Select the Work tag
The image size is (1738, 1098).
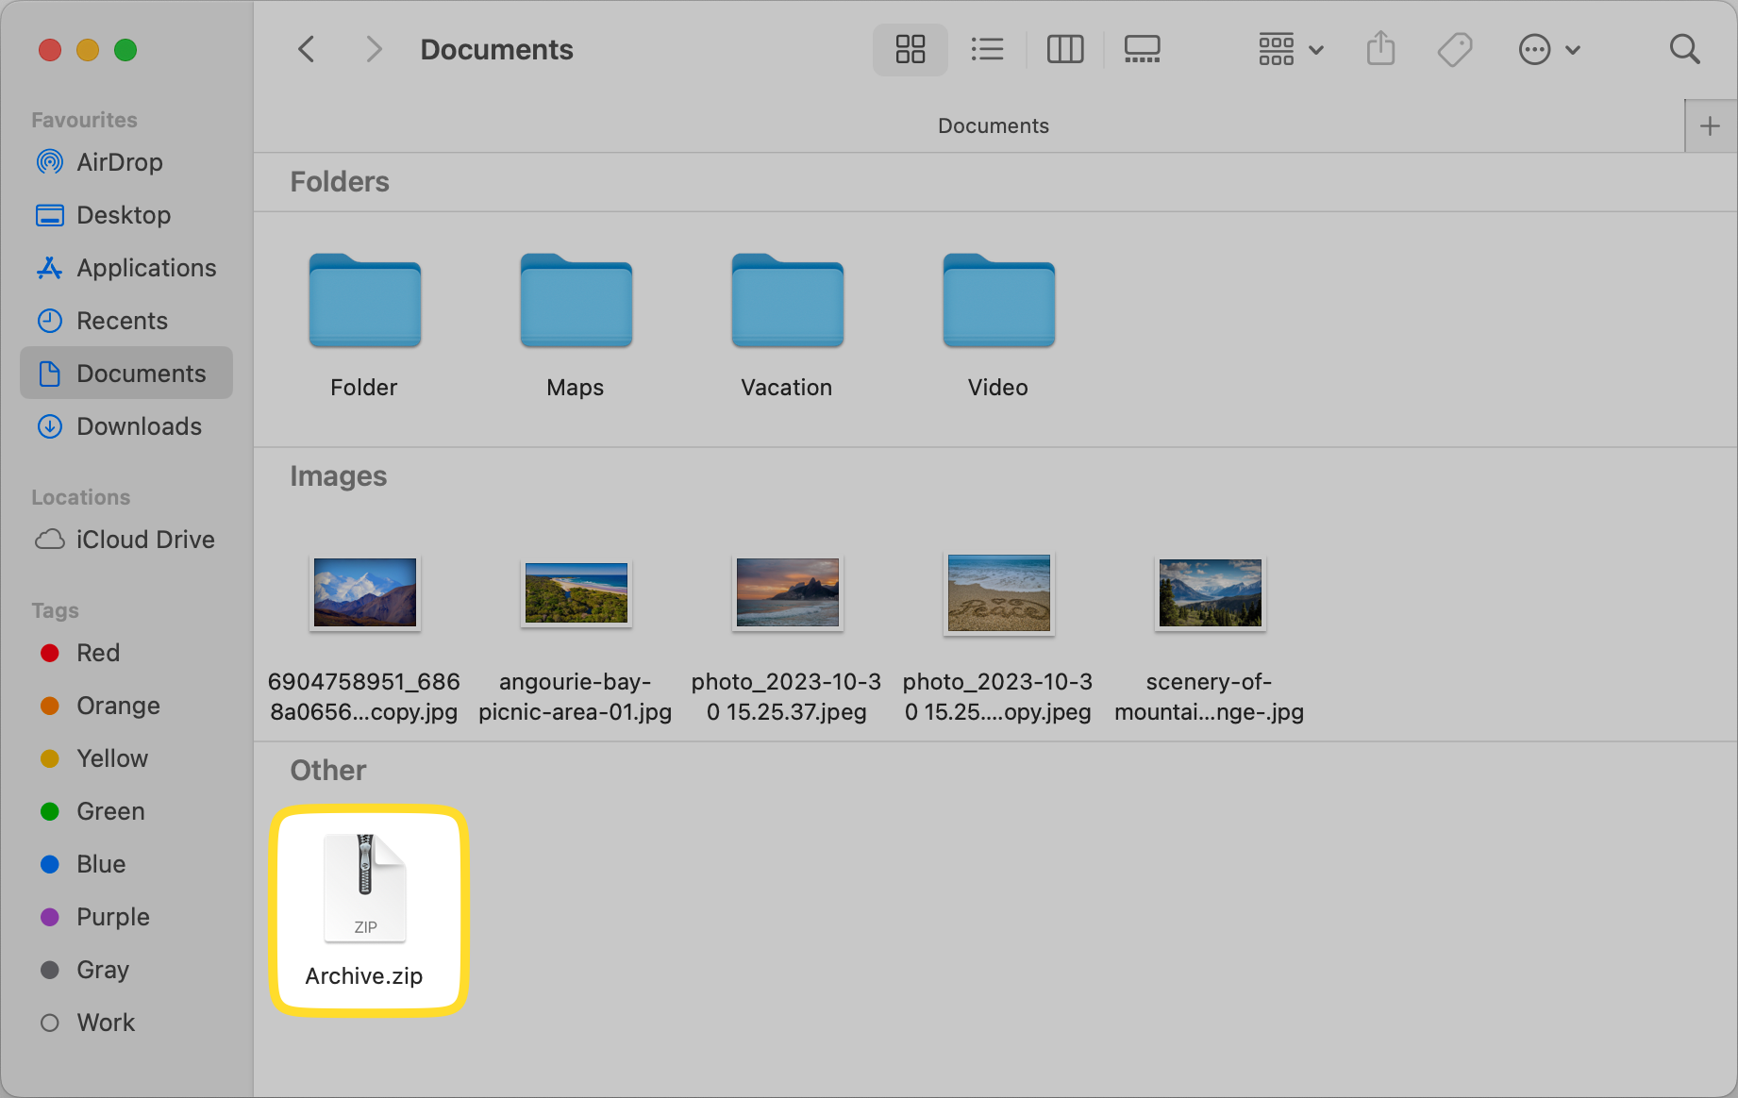coord(105,1022)
